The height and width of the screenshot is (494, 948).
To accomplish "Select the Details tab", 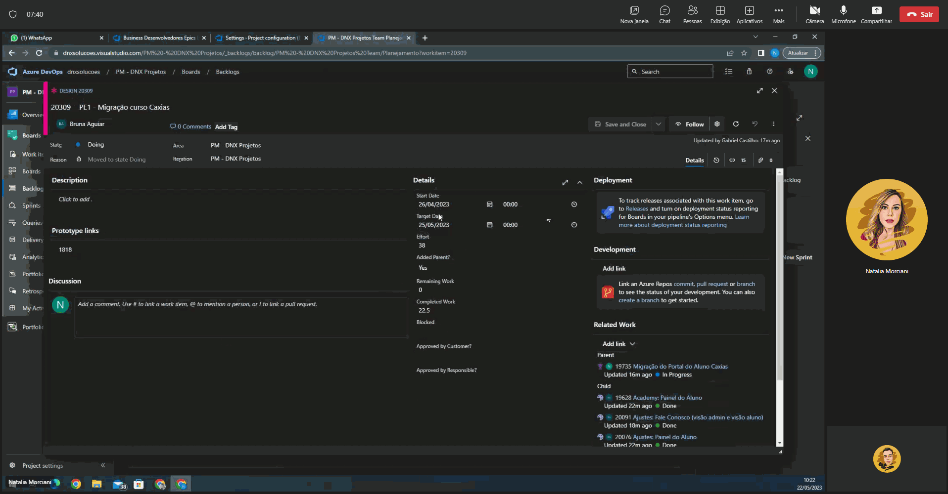I will tap(694, 160).
